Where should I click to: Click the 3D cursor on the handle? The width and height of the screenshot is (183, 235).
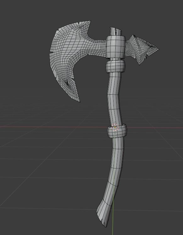115,127
